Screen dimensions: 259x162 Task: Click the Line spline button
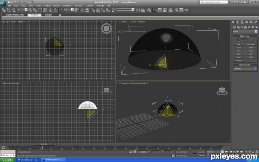[x=239, y=44]
